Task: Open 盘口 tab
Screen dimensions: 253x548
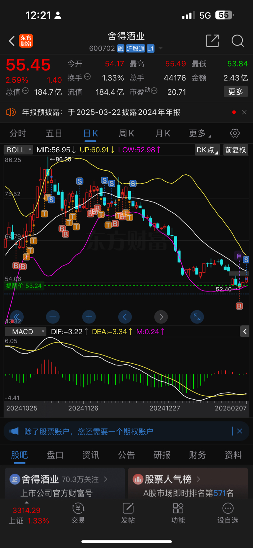Action: [x=55, y=455]
